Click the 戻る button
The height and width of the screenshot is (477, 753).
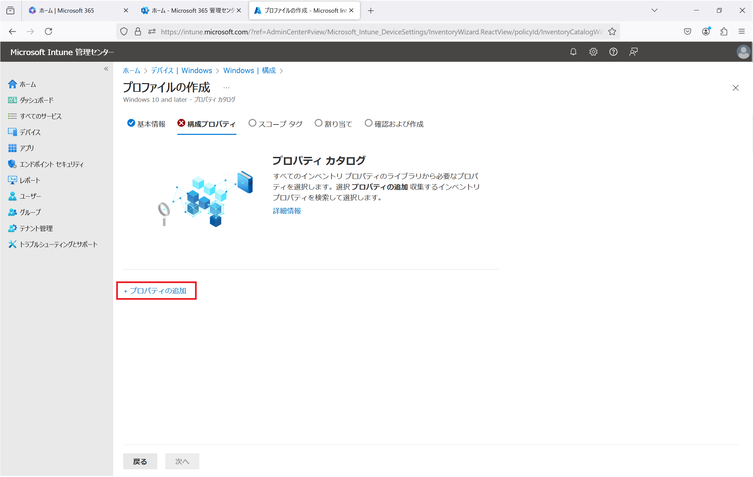pos(140,461)
